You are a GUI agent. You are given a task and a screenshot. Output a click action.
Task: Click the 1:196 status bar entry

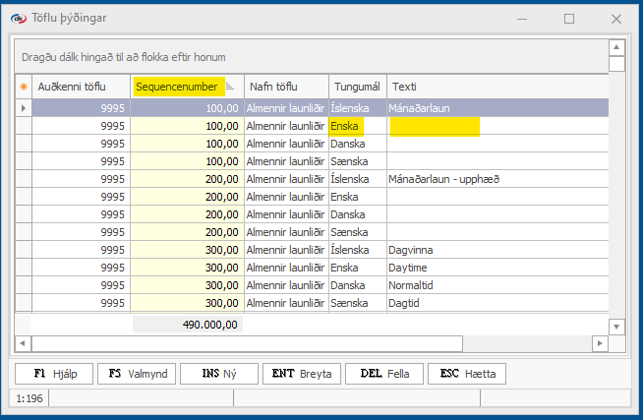tap(29, 398)
